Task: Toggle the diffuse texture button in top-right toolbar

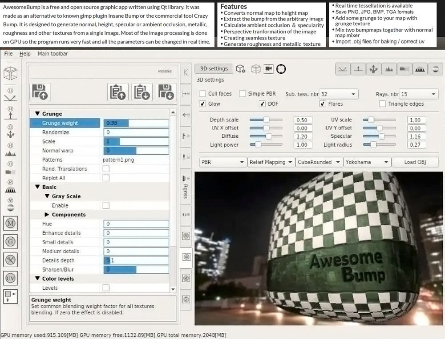Action: click(x=343, y=69)
